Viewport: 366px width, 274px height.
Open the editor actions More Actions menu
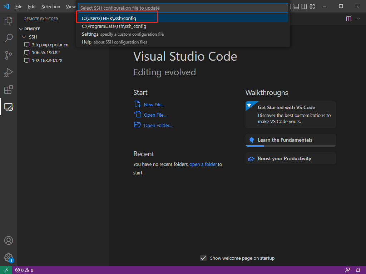coord(358,19)
